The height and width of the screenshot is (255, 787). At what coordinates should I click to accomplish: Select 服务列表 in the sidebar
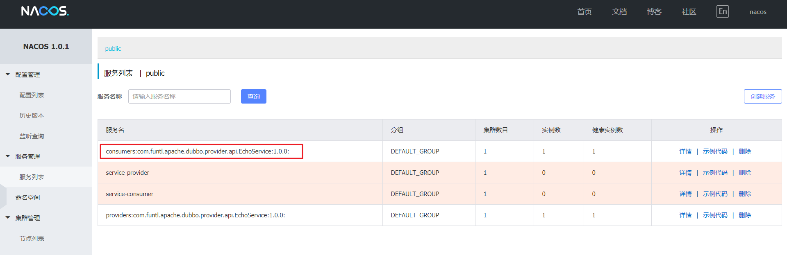click(32, 177)
